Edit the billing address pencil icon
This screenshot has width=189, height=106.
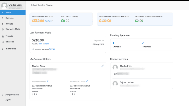pos(48,81)
